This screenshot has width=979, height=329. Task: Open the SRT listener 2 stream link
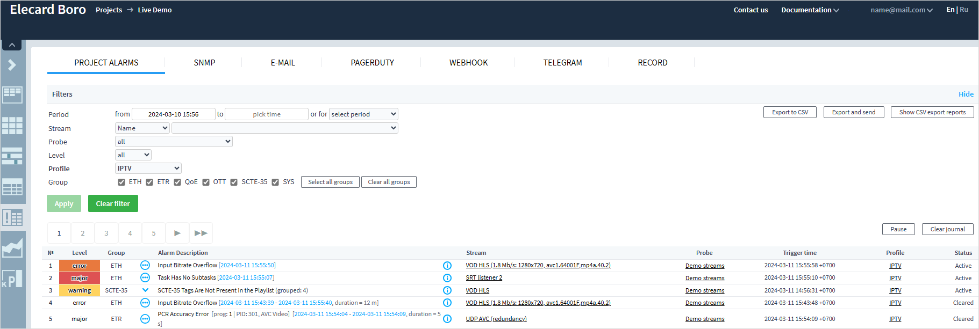[484, 278]
